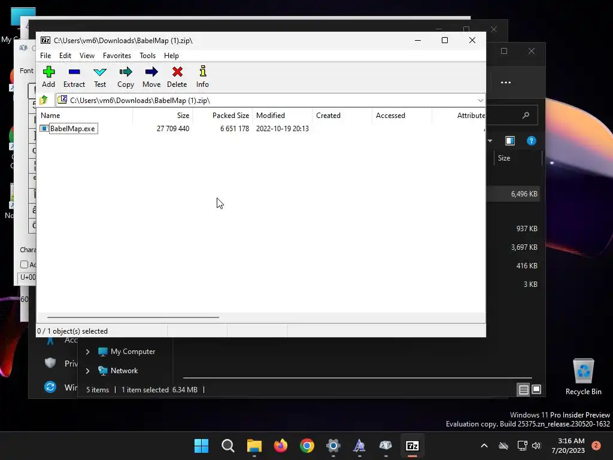Sort by the Size column header
This screenshot has height=460, width=613.
coord(163,116)
